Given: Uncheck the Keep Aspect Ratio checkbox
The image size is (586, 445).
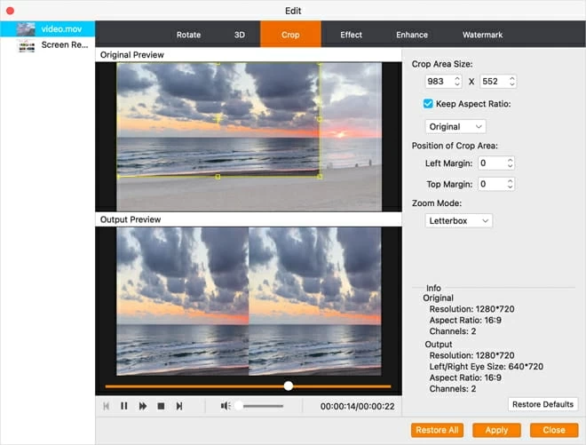Looking at the screenshot, I should pyautogui.click(x=428, y=104).
